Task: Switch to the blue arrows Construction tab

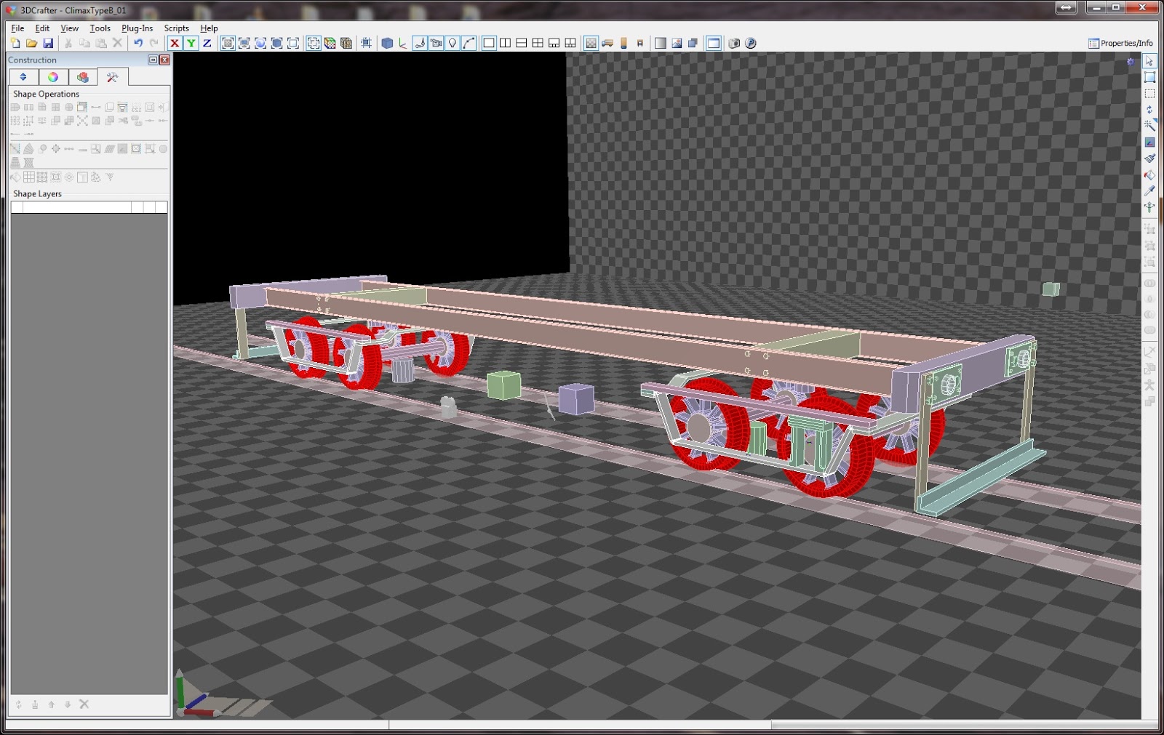Action: pyautogui.click(x=23, y=77)
